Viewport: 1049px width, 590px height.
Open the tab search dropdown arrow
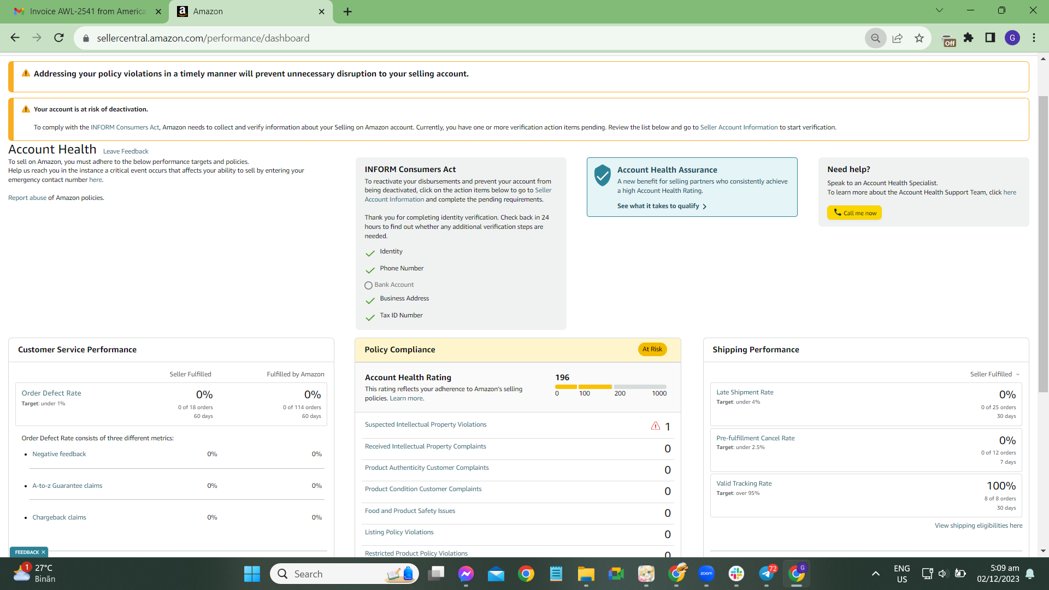pos(939,10)
